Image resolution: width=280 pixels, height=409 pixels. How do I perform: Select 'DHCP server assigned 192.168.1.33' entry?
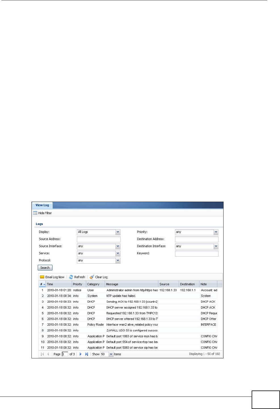132,307
